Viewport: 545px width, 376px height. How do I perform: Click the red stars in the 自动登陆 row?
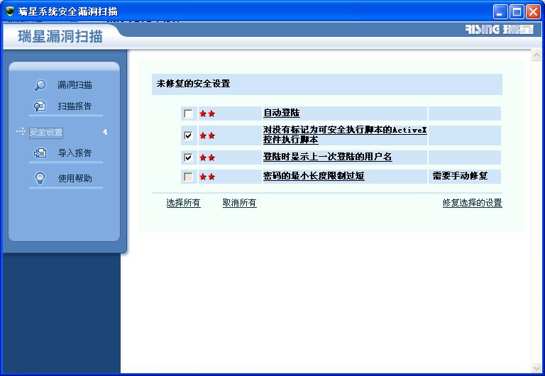pyautogui.click(x=207, y=114)
